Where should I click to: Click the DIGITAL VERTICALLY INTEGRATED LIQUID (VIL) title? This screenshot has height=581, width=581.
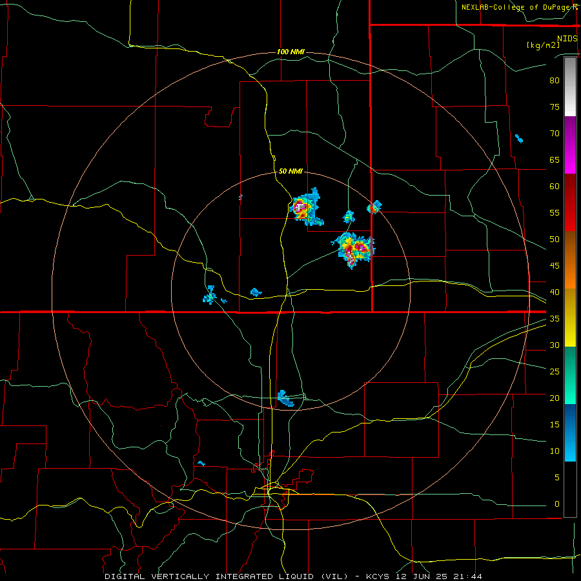226,576
